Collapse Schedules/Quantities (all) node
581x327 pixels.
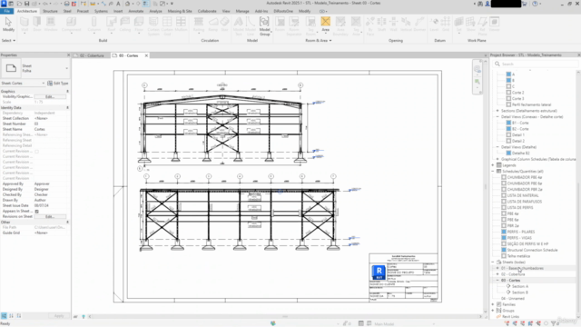click(493, 172)
